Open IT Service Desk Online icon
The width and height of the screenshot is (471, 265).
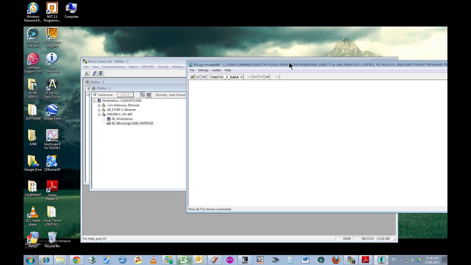click(x=52, y=89)
